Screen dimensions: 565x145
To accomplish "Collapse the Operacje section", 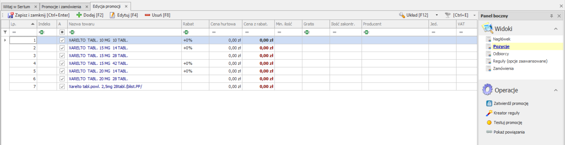I will tap(556, 90).
